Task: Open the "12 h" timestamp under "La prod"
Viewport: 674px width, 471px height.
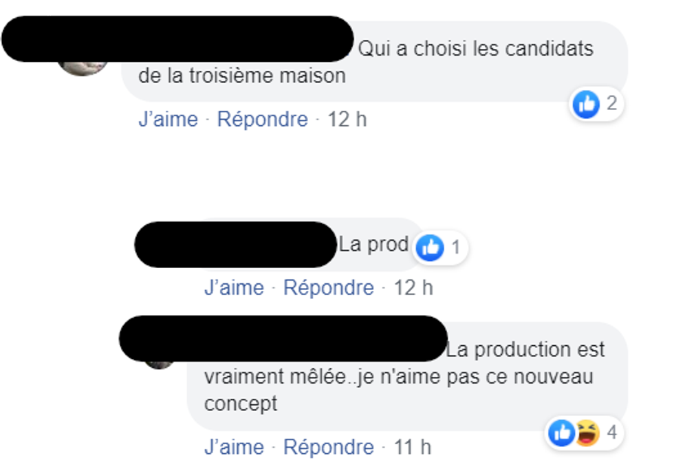Action: [x=413, y=287]
